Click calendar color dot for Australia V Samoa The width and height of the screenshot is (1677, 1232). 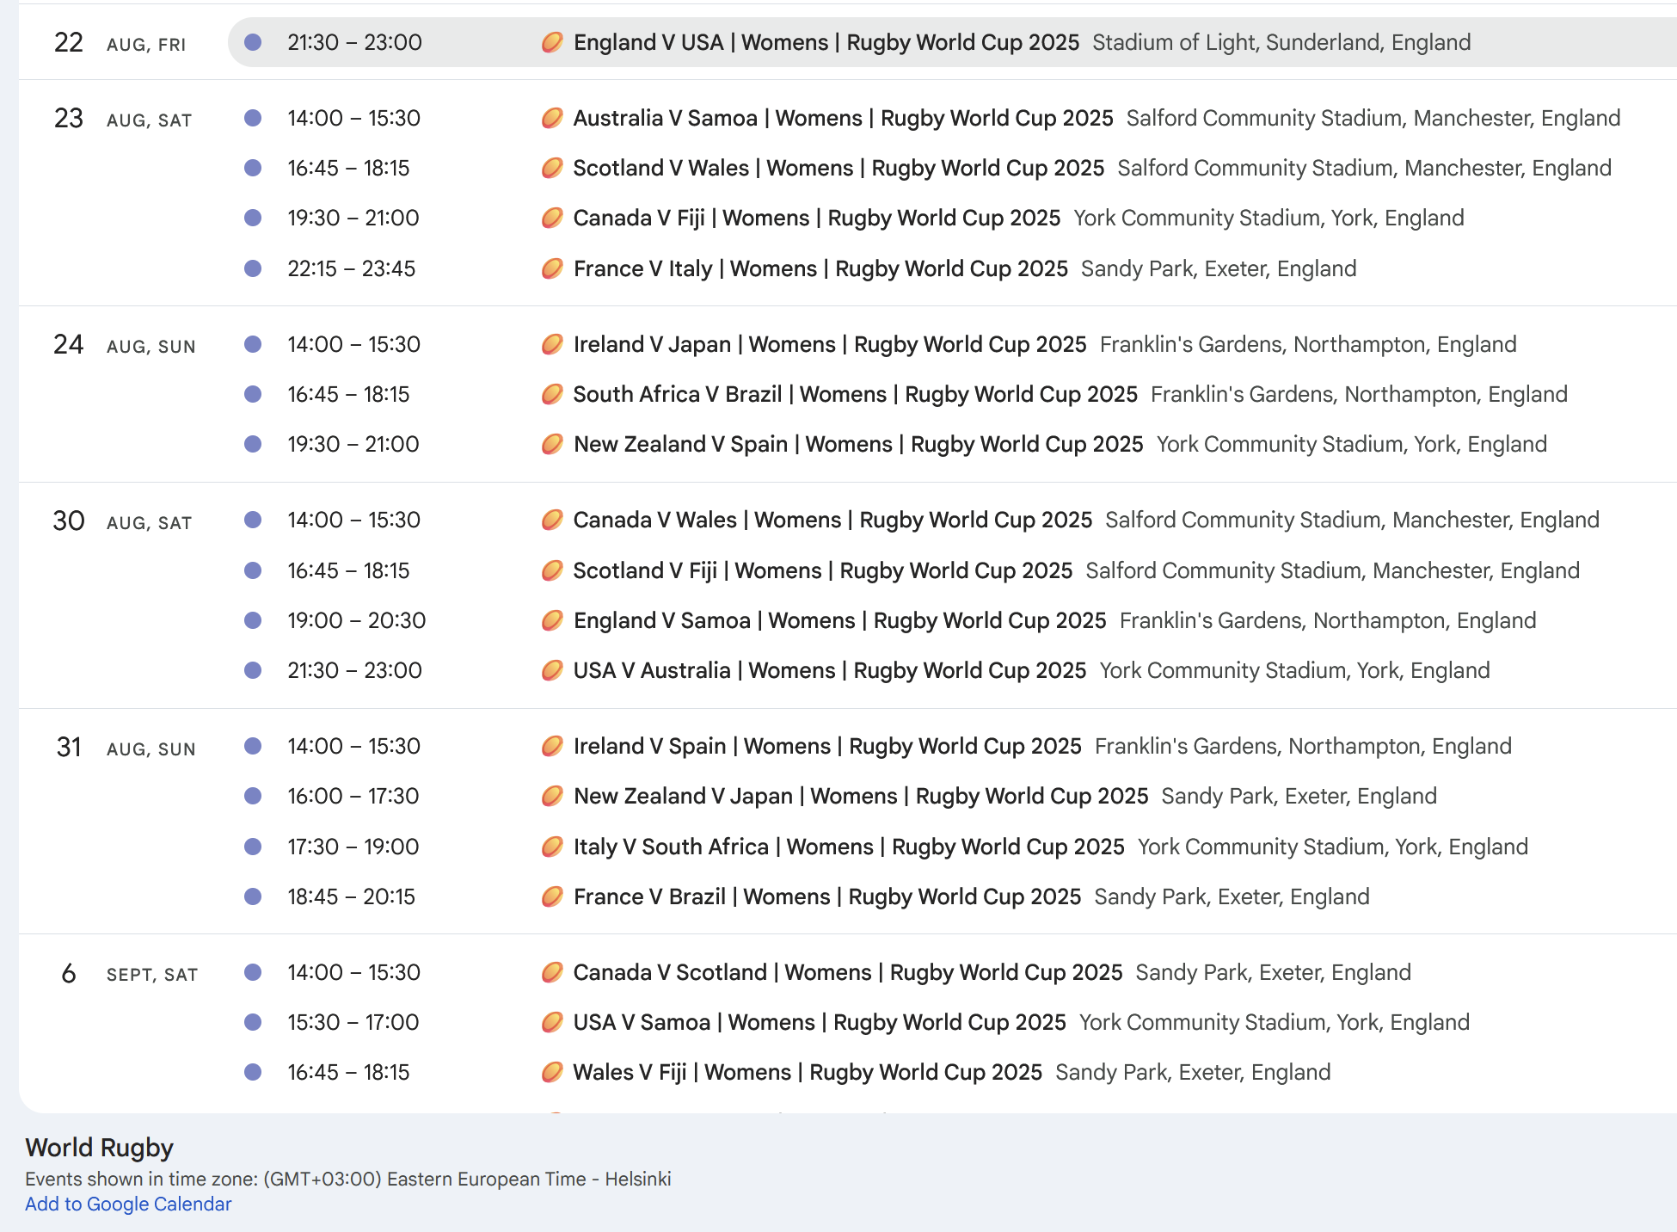click(x=253, y=118)
